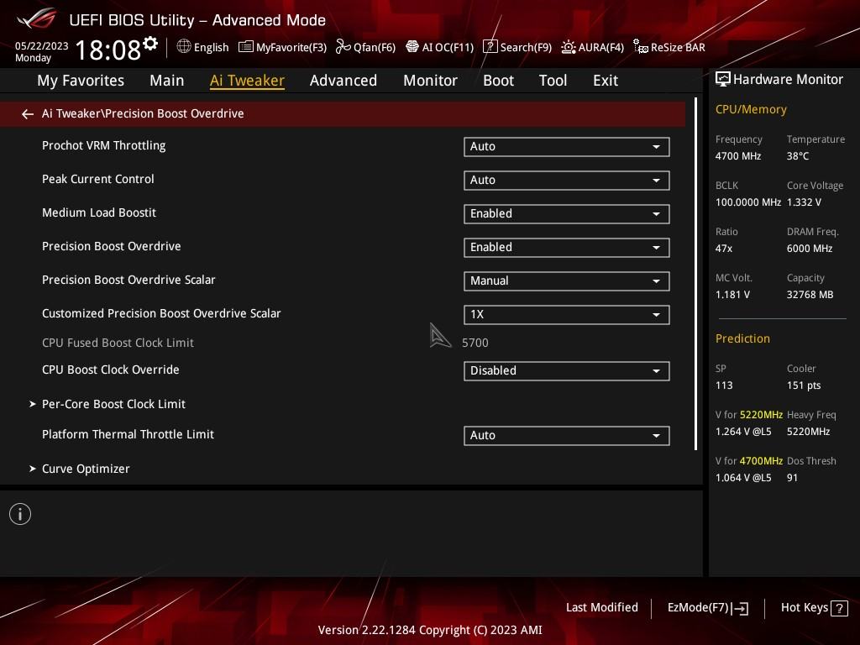Viewport: 860px width, 645px height.
Task: Click the 05/22/2023 date text
Action: click(42, 46)
